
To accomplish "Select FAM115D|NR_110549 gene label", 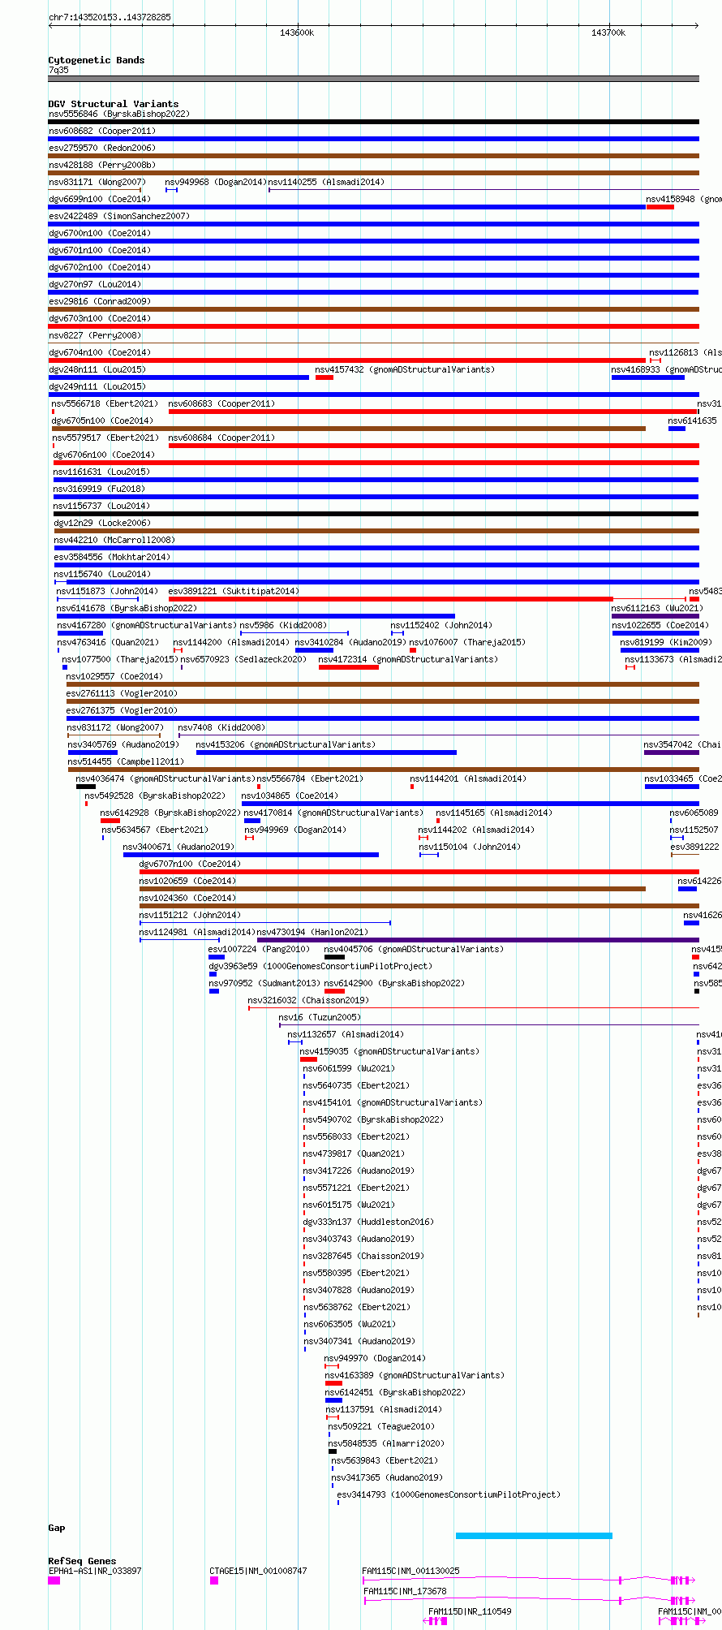I will click(470, 1611).
